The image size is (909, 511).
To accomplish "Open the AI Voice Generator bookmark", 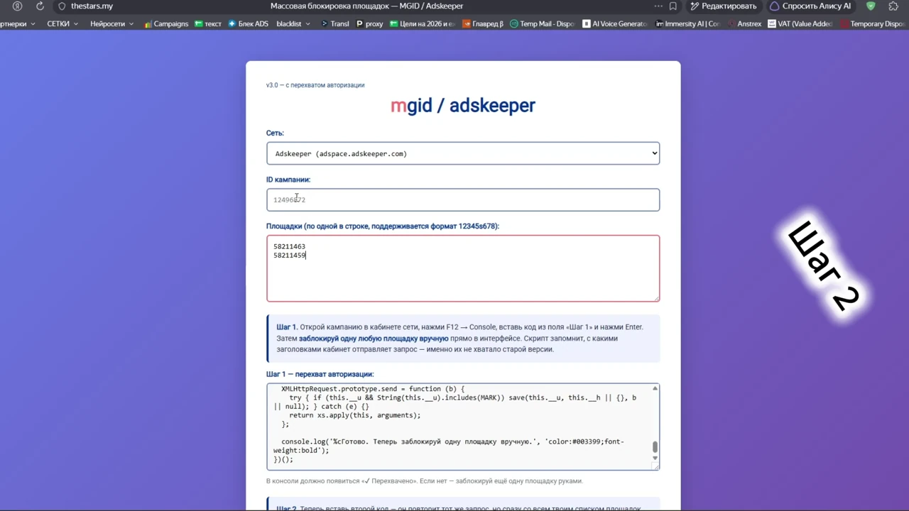I will click(615, 24).
